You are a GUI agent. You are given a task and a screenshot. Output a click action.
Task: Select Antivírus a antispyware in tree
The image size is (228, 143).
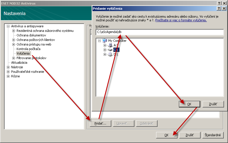click(x=27, y=26)
